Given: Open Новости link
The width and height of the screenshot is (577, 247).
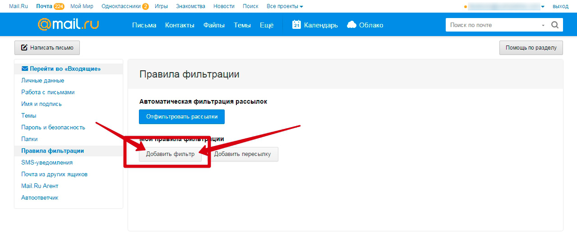Looking at the screenshot, I should click(224, 6).
